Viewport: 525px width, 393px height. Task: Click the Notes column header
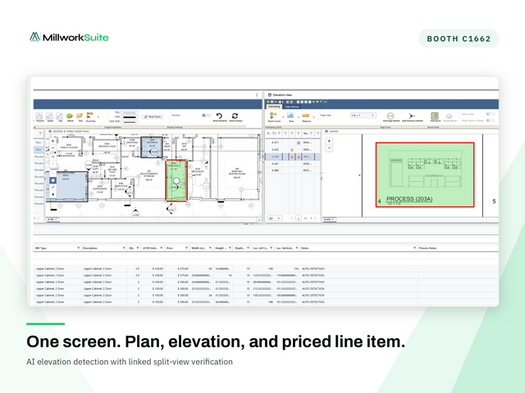pyautogui.click(x=358, y=248)
